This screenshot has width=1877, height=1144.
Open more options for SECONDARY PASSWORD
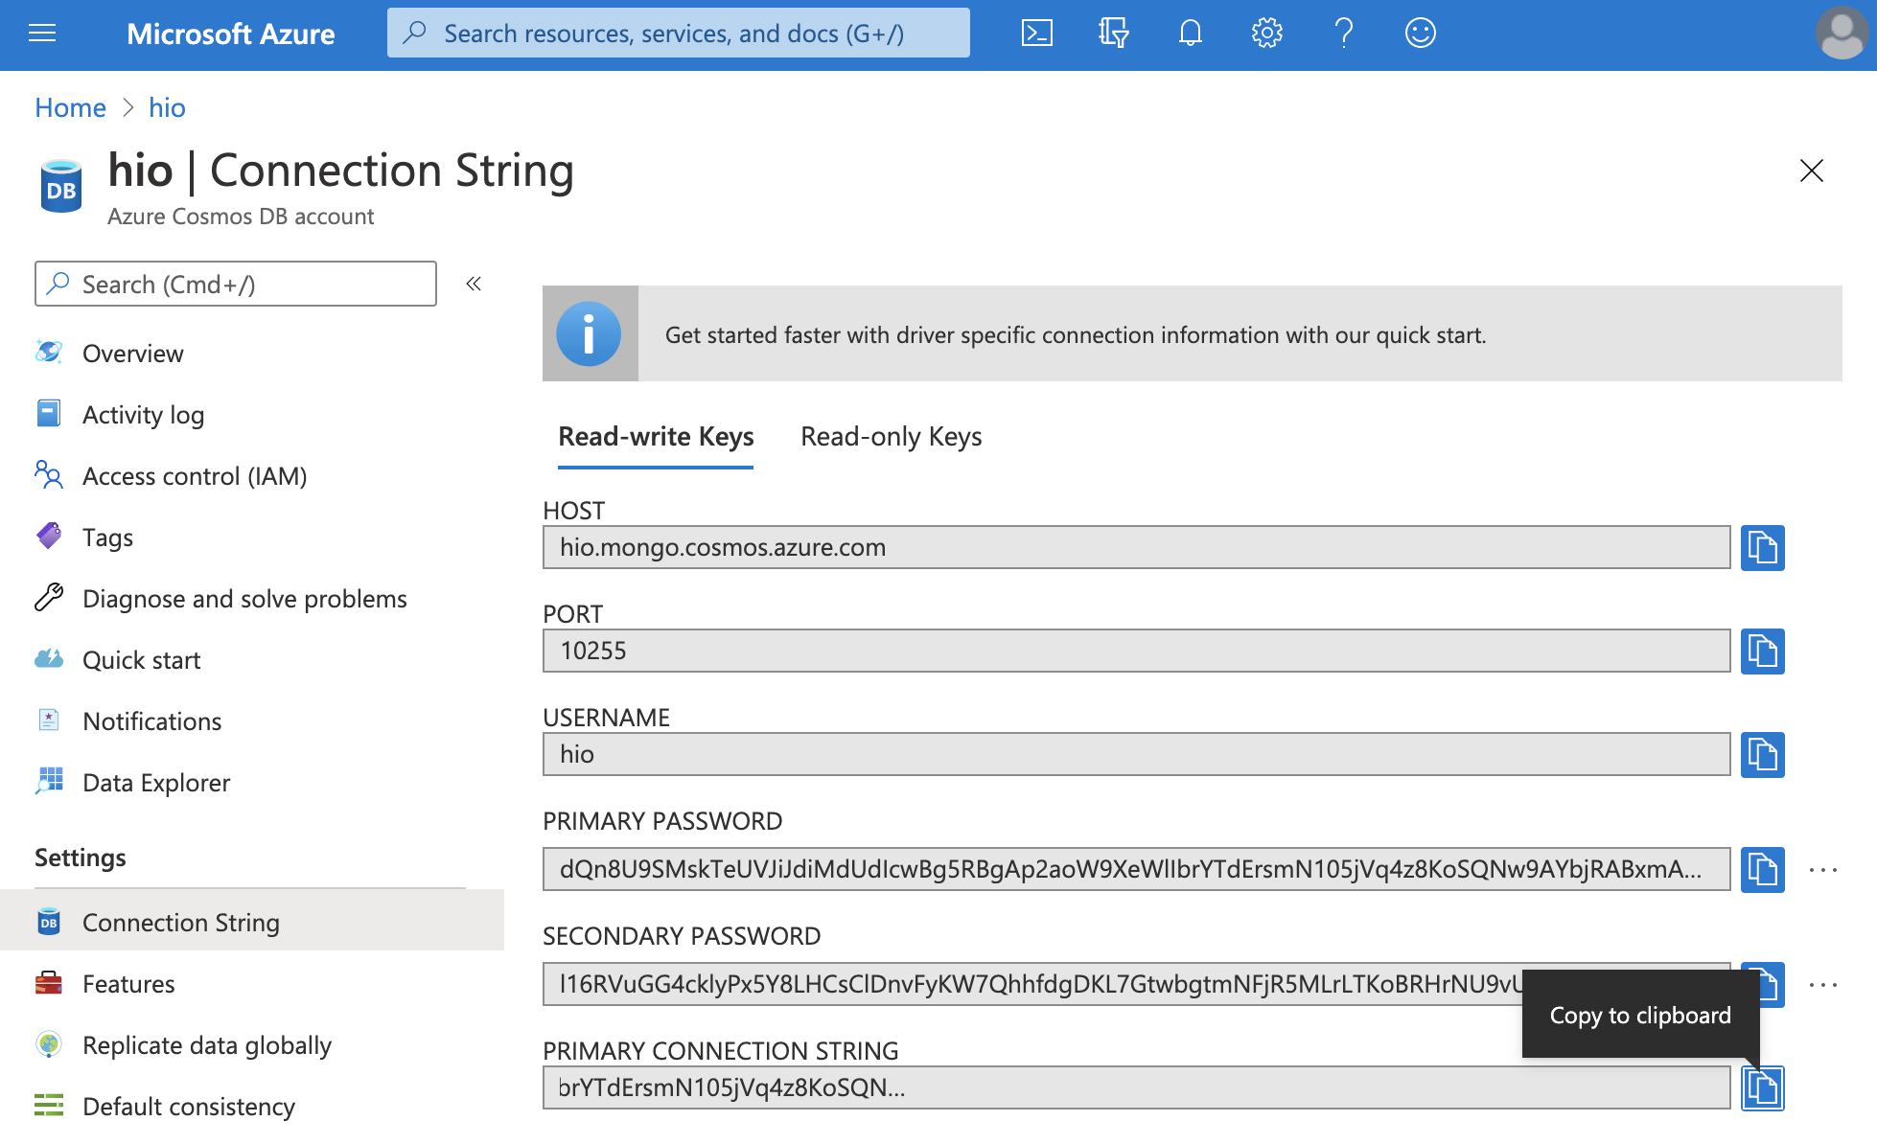[1822, 985]
